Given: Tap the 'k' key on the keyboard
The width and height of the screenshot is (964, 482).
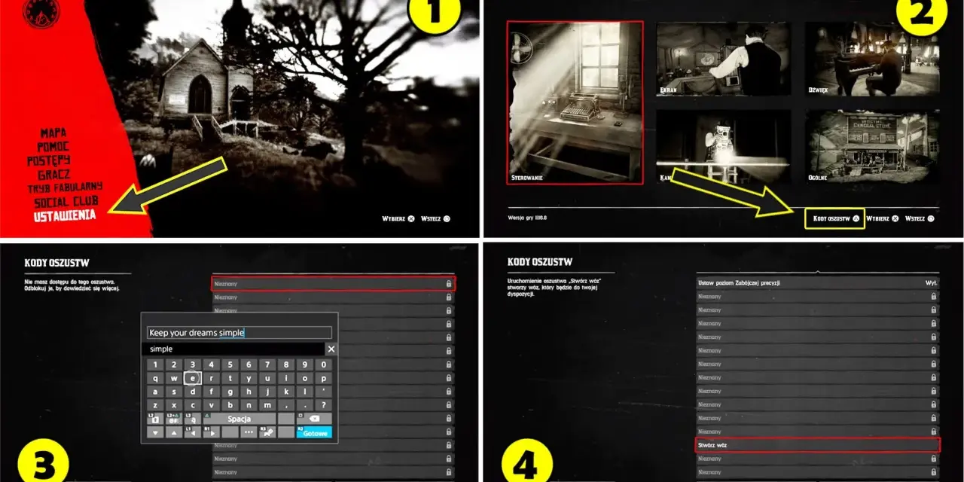Looking at the screenshot, I should click(286, 392).
